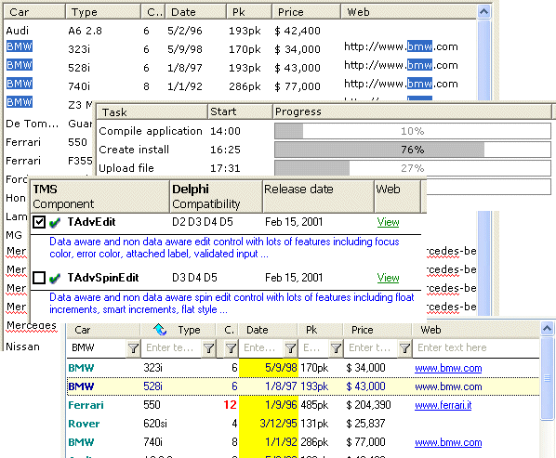Image resolution: width=556 pixels, height=458 pixels.
Task: Click the Web column header in top list
Action: click(x=409, y=12)
